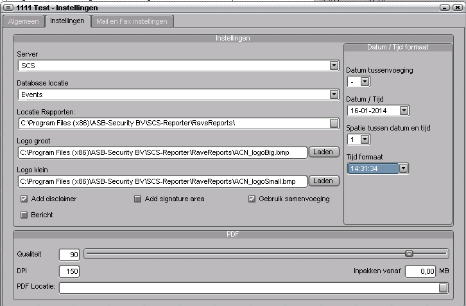Screen dimensions: 466x306
Task: Click Laden for Logo groot
Action: pos(324,152)
